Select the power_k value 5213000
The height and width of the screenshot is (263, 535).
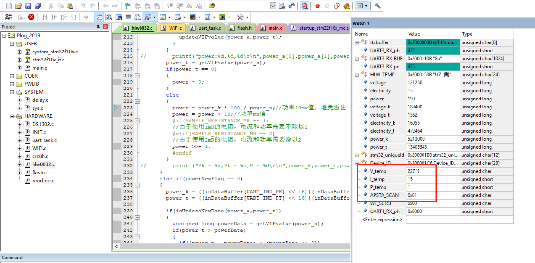416,139
